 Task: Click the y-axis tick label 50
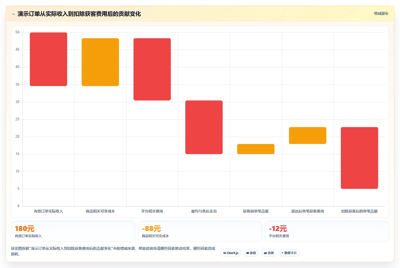tap(17, 32)
